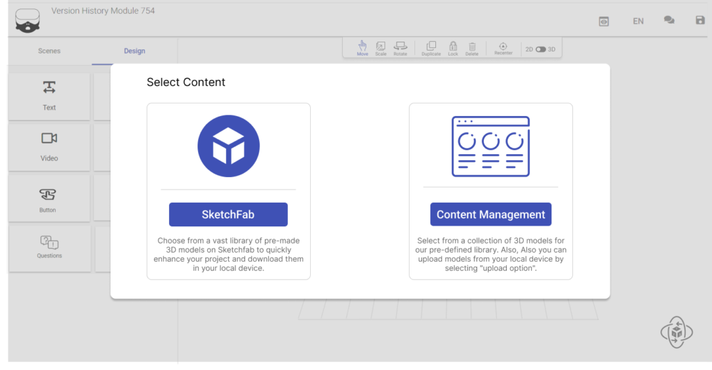Toggle the 2D/3D view switch

pyautogui.click(x=540, y=49)
